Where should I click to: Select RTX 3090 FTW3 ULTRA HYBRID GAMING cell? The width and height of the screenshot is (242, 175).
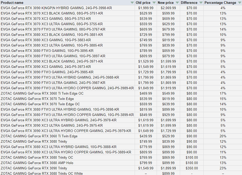(67, 77)
